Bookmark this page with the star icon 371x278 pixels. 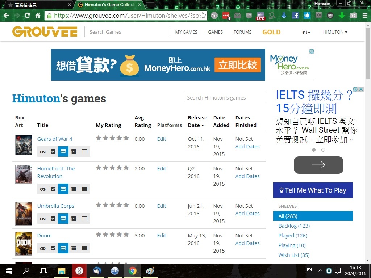coord(203,16)
